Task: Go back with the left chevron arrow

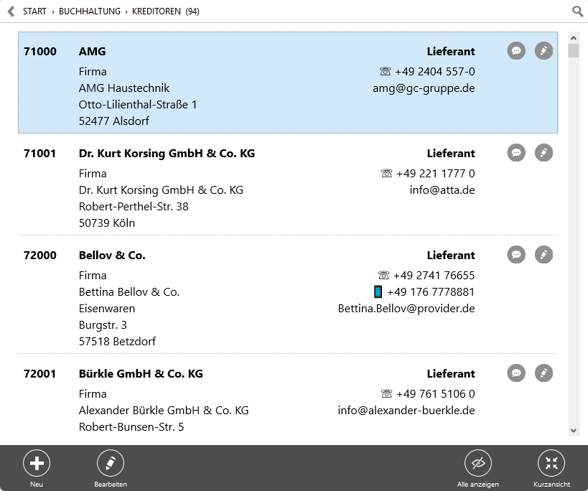Action: click(x=11, y=11)
